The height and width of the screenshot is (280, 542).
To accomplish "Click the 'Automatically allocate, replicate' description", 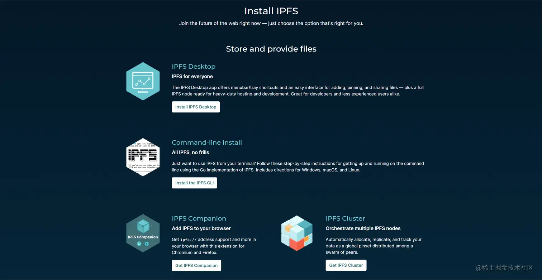I will pyautogui.click(x=374, y=246).
